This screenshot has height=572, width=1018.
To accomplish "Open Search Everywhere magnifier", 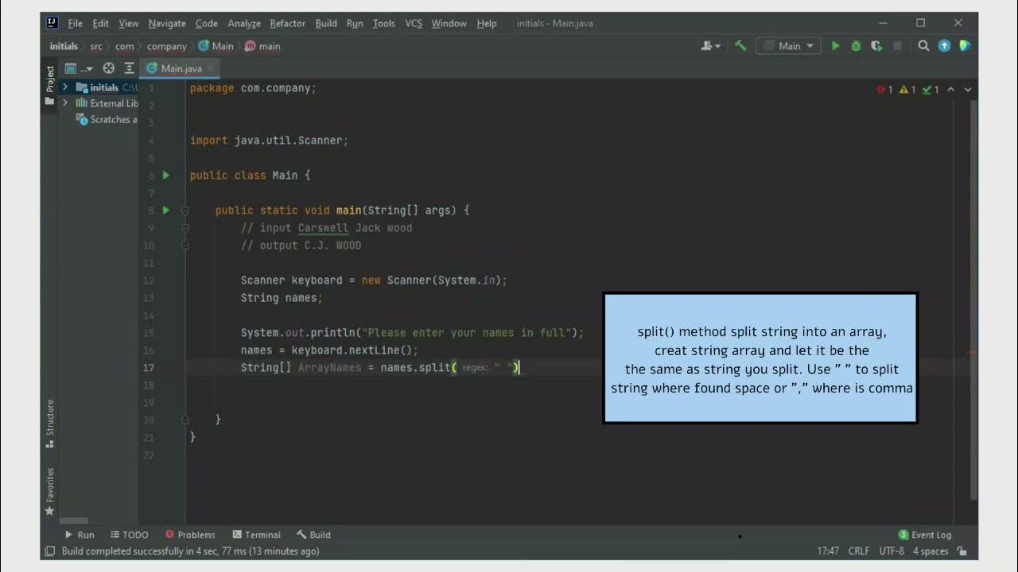I will click(923, 46).
